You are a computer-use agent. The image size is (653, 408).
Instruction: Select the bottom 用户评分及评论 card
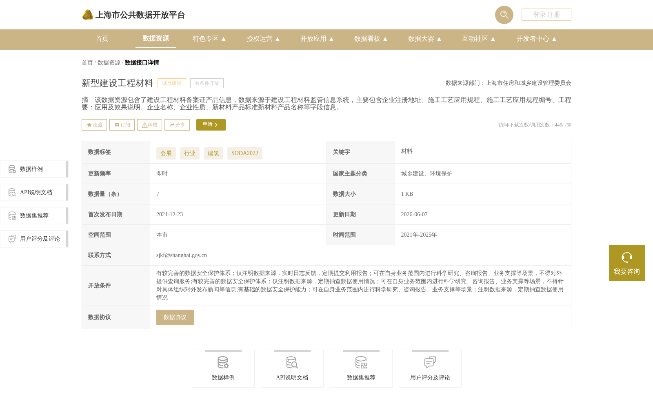click(x=430, y=369)
